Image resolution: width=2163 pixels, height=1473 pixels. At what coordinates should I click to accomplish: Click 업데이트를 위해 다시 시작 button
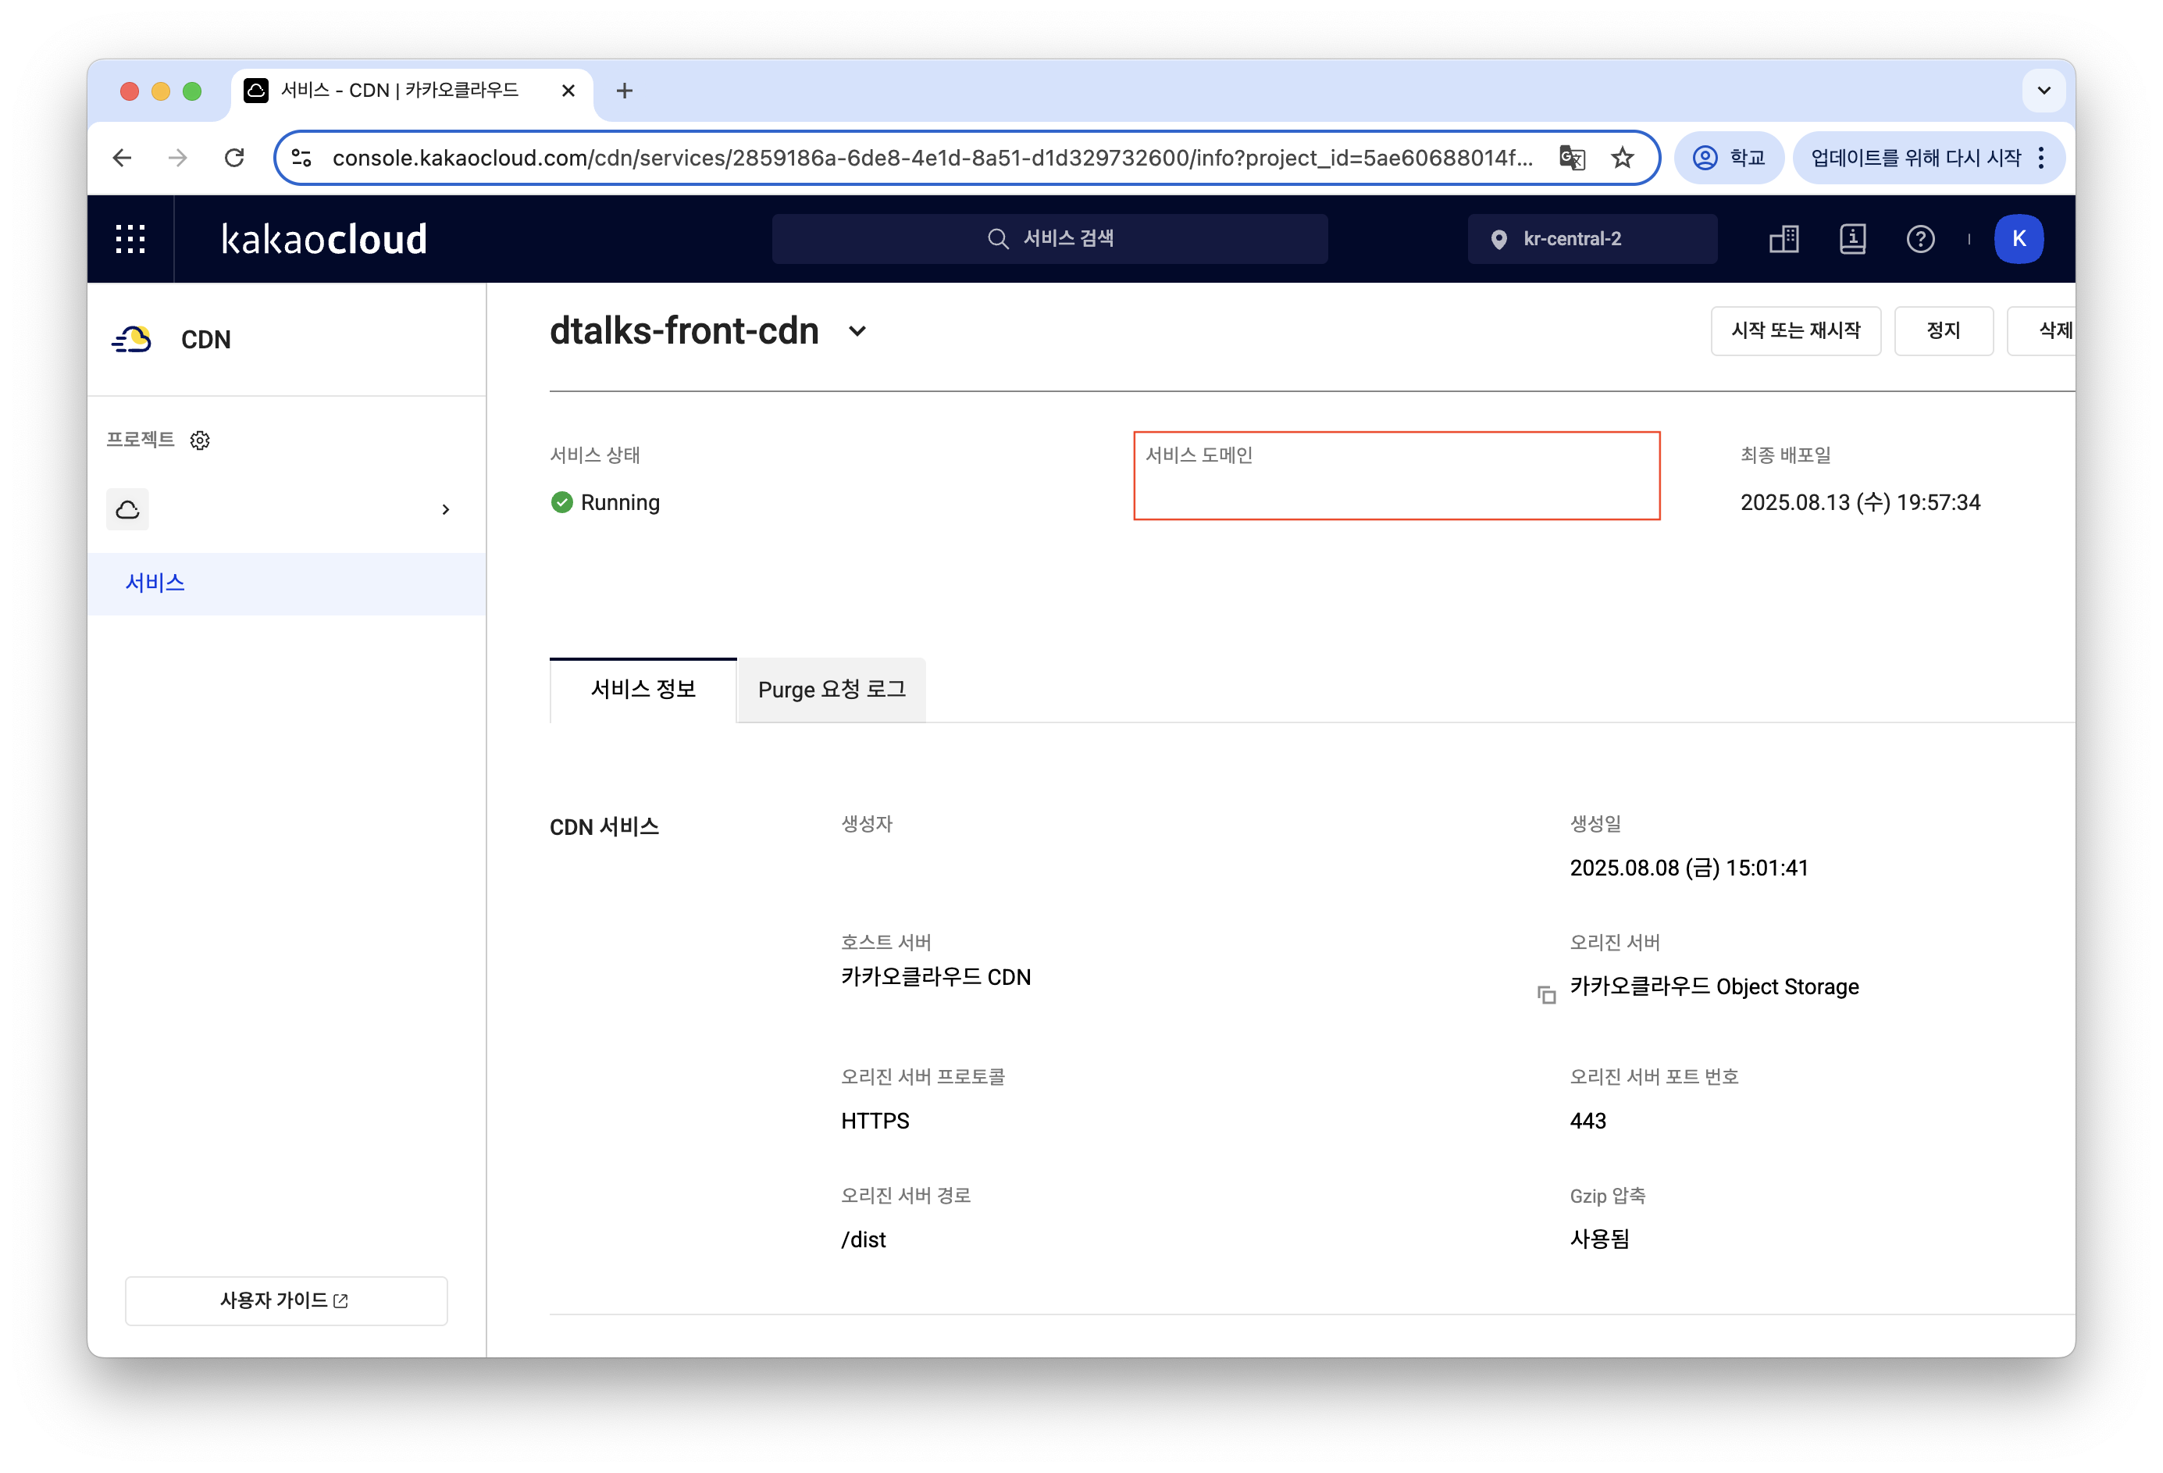coord(1915,159)
